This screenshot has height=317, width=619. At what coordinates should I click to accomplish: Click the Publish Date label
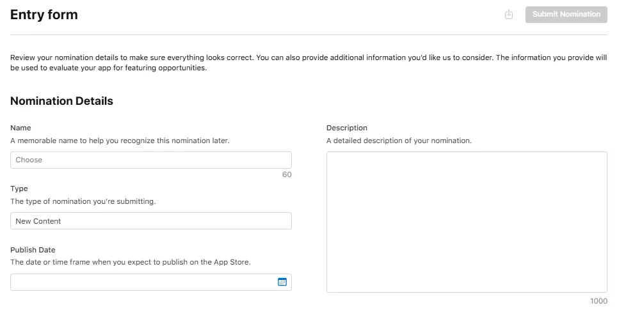33,250
